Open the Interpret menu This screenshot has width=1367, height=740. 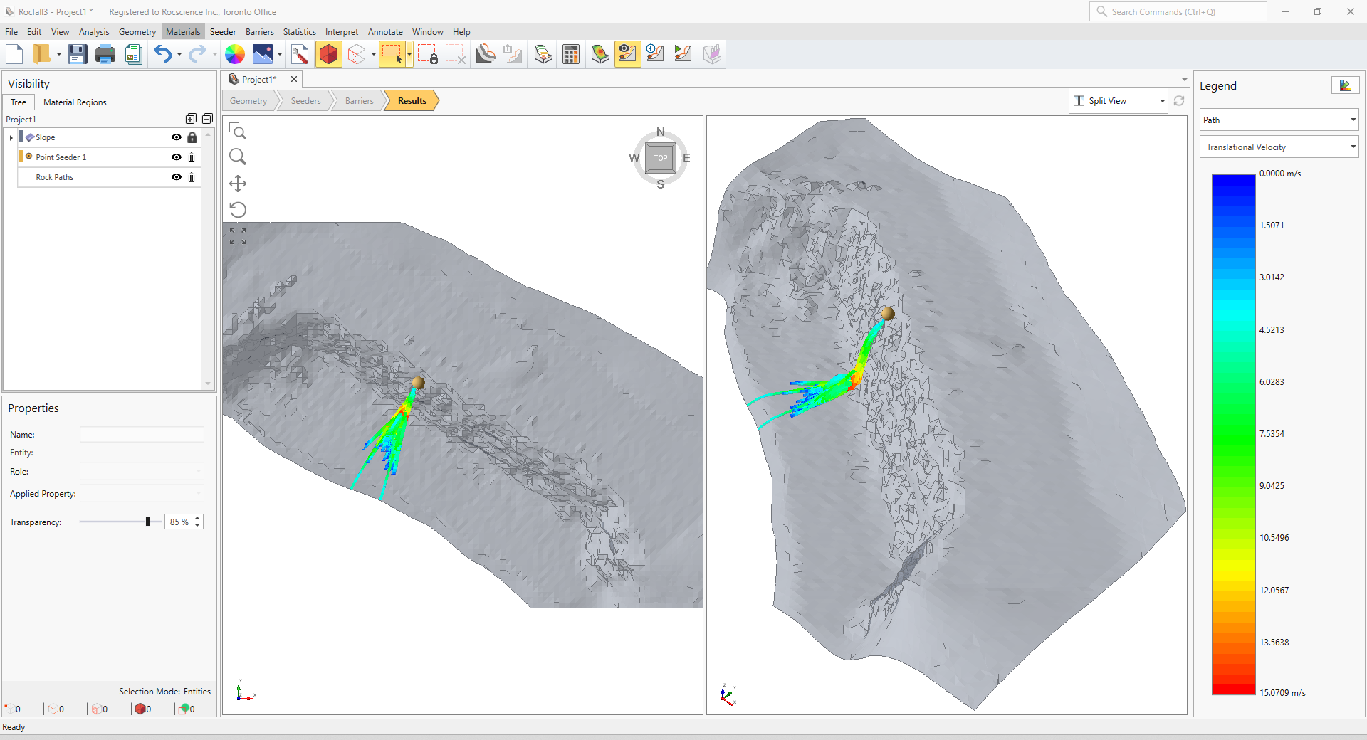click(342, 31)
